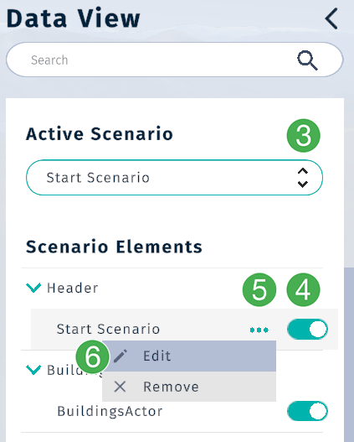Open the Active Scenario dropdown
354x442 pixels.
click(174, 178)
